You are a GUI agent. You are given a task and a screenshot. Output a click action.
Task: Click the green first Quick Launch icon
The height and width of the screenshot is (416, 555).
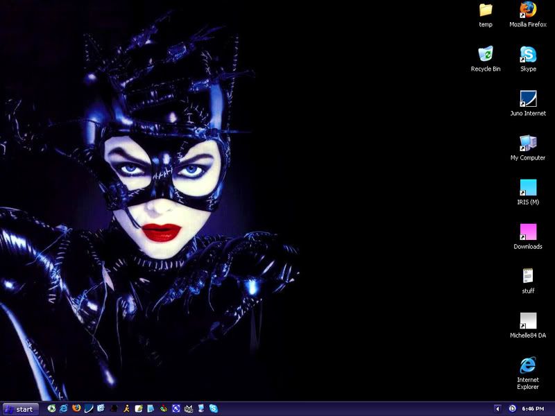click(51, 409)
